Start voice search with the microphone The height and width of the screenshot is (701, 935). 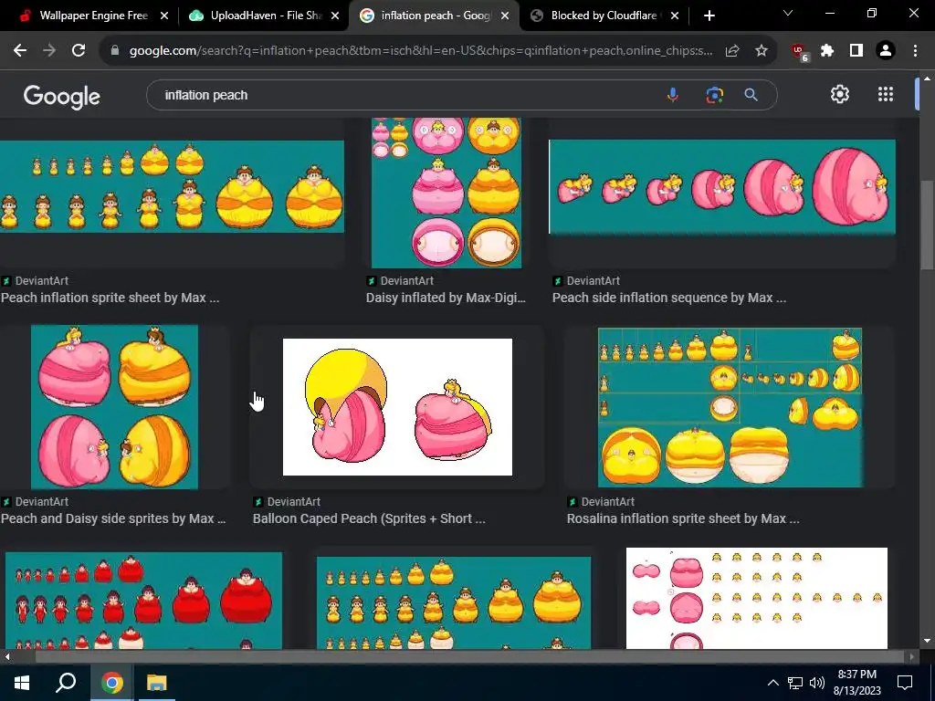pos(673,95)
